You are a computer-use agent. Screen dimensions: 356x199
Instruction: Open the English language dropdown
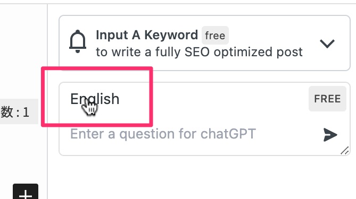[95, 99]
